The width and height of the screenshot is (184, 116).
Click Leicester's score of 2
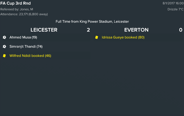(88, 30)
